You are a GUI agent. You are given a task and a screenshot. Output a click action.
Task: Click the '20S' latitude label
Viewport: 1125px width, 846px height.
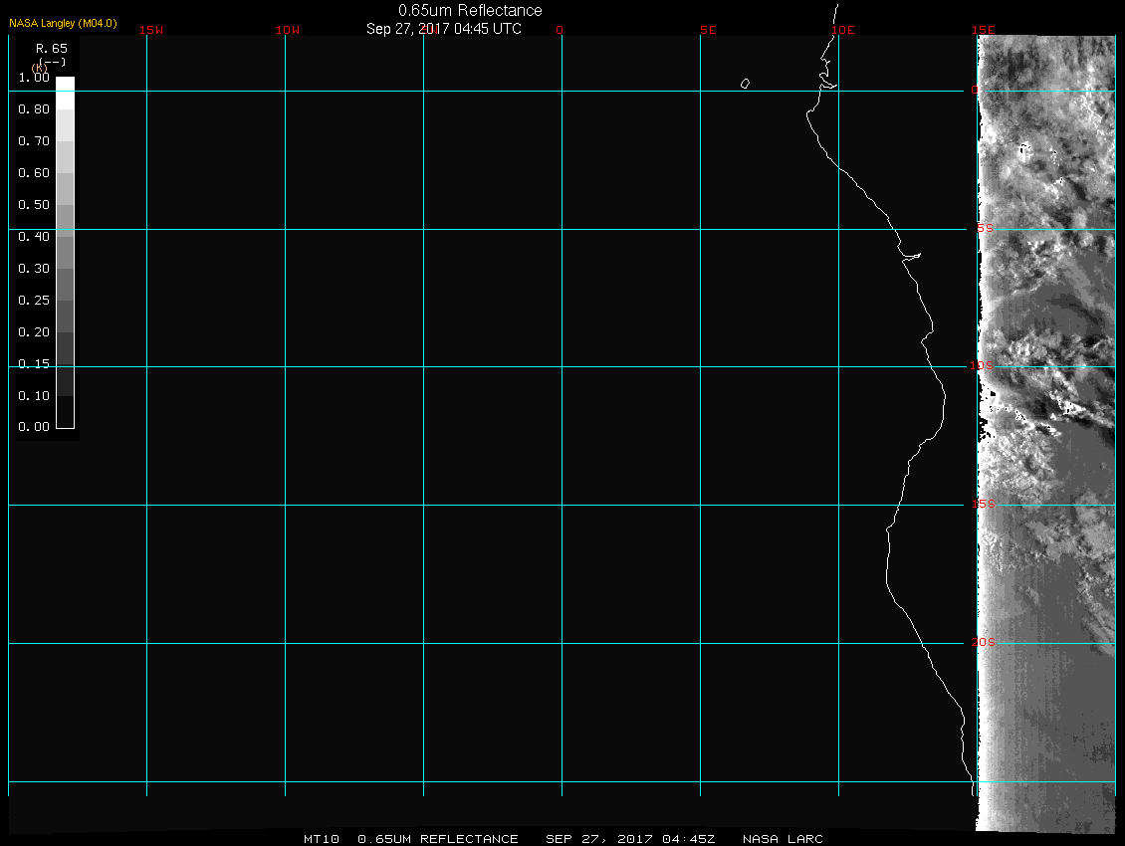click(983, 642)
